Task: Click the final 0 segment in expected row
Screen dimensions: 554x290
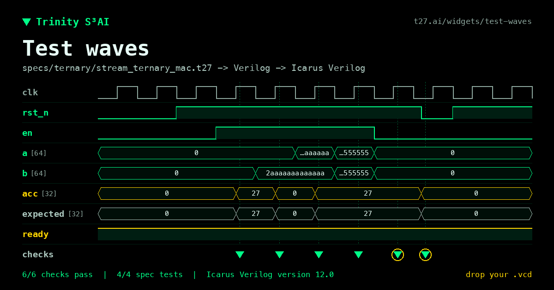Action: click(x=476, y=214)
